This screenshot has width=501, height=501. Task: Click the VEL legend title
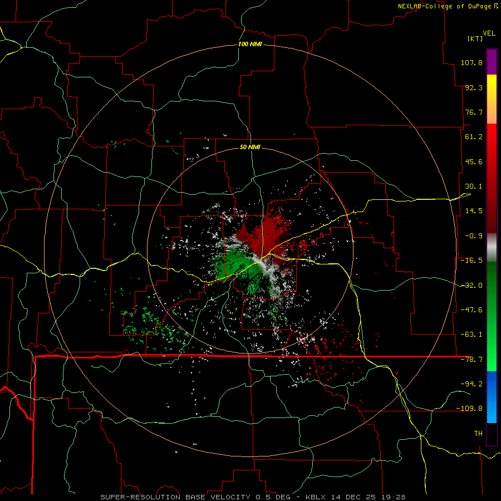click(x=489, y=33)
